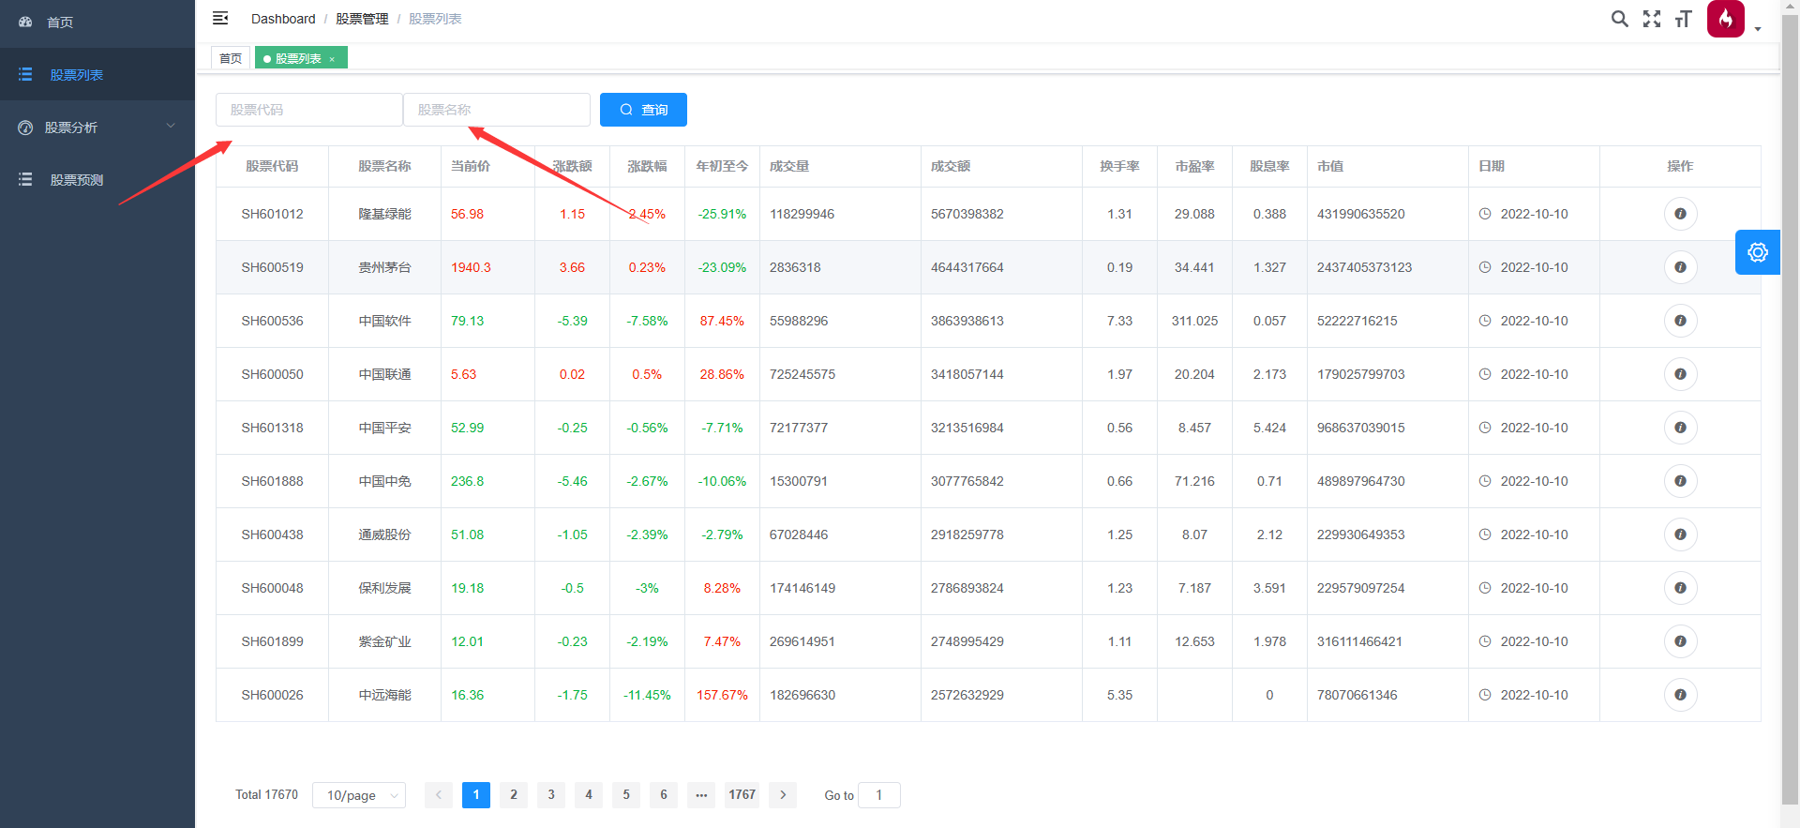The image size is (1800, 828).
Task: Go to page 3
Action: 551,795
